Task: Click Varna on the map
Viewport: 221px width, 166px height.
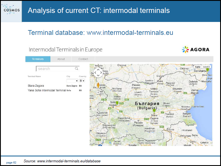Action: coord(195,90)
